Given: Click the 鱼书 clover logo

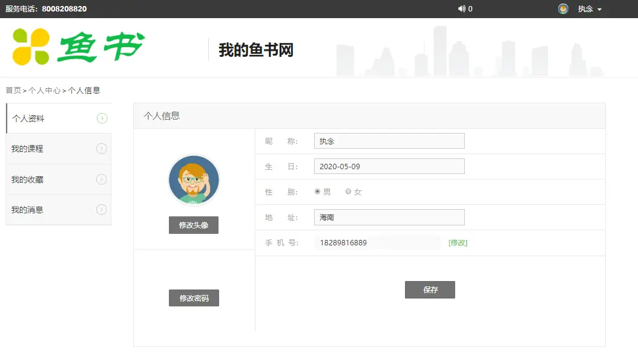Looking at the screenshot, I should [x=31, y=47].
